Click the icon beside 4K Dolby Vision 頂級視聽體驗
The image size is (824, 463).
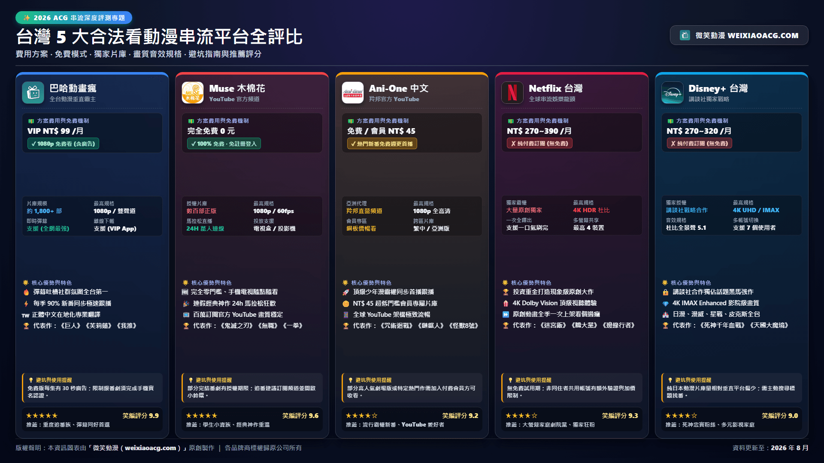pyautogui.click(x=506, y=303)
